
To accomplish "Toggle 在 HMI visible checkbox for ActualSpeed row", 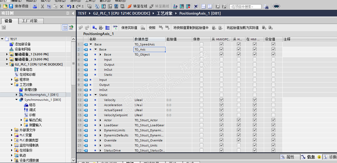I will point(255,110).
